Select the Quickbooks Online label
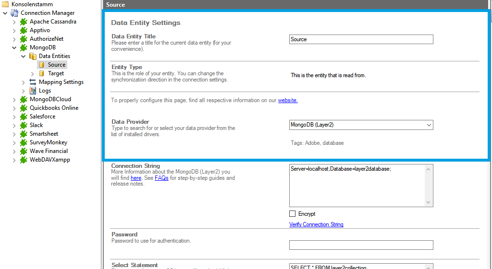 (54, 108)
